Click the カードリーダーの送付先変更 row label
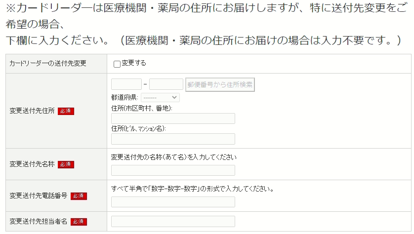 coord(48,64)
